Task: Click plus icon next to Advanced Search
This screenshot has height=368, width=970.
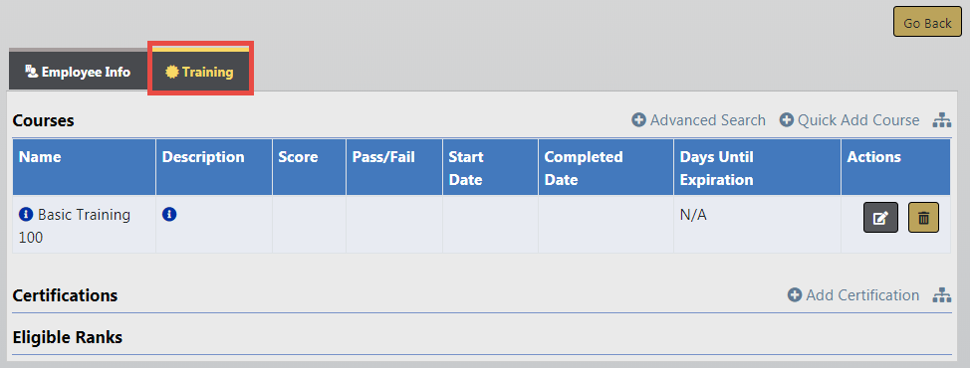Action: pyautogui.click(x=638, y=119)
